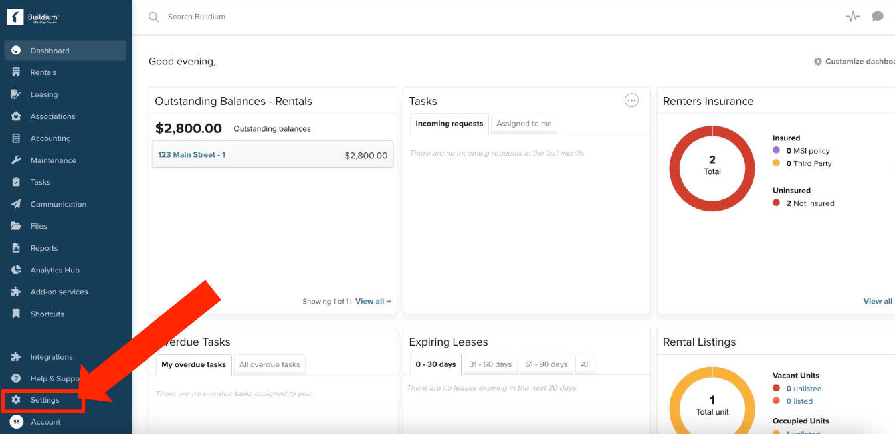
Task: Open Accounting in the sidebar menu
Action: (50, 138)
